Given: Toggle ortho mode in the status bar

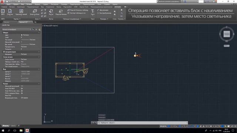Looking at the screenshot, I should click(177, 126).
